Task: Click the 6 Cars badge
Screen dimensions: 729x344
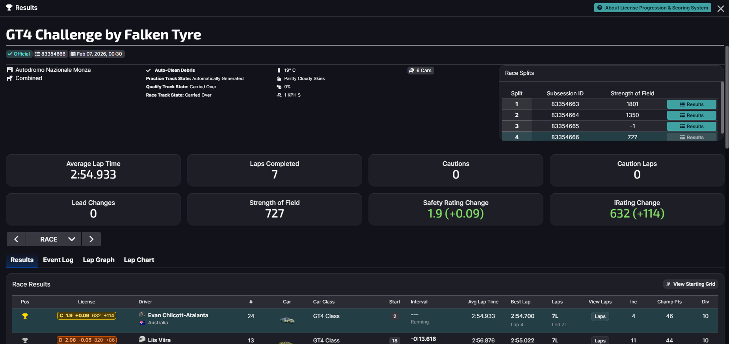Action: (x=420, y=71)
